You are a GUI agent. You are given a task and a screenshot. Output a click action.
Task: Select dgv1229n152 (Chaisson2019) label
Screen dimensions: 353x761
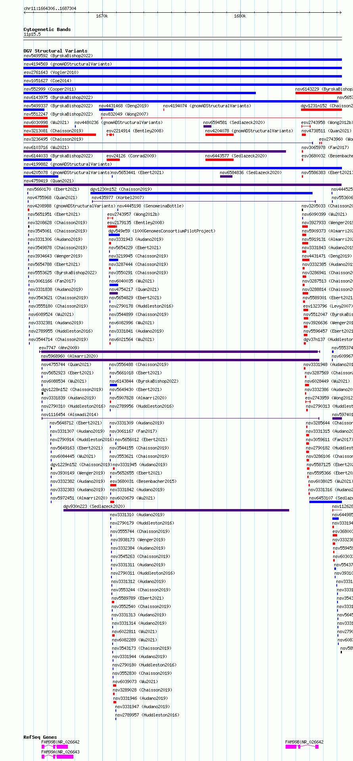81,465
